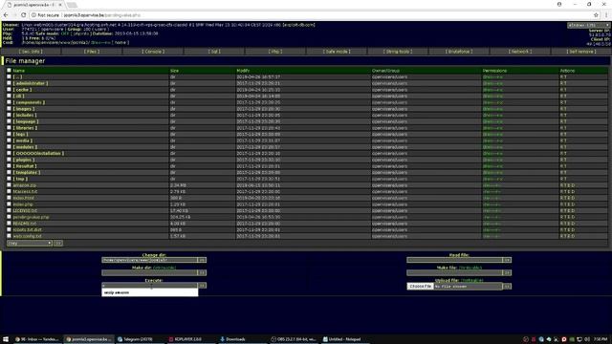Submit the Make file >> button
Screen dimensions: 612x344
coord(507,272)
